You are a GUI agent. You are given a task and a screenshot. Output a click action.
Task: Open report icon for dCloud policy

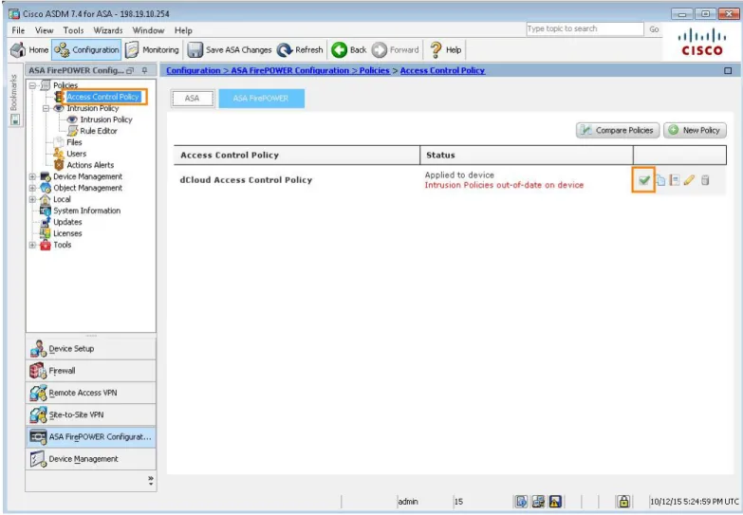(x=675, y=180)
